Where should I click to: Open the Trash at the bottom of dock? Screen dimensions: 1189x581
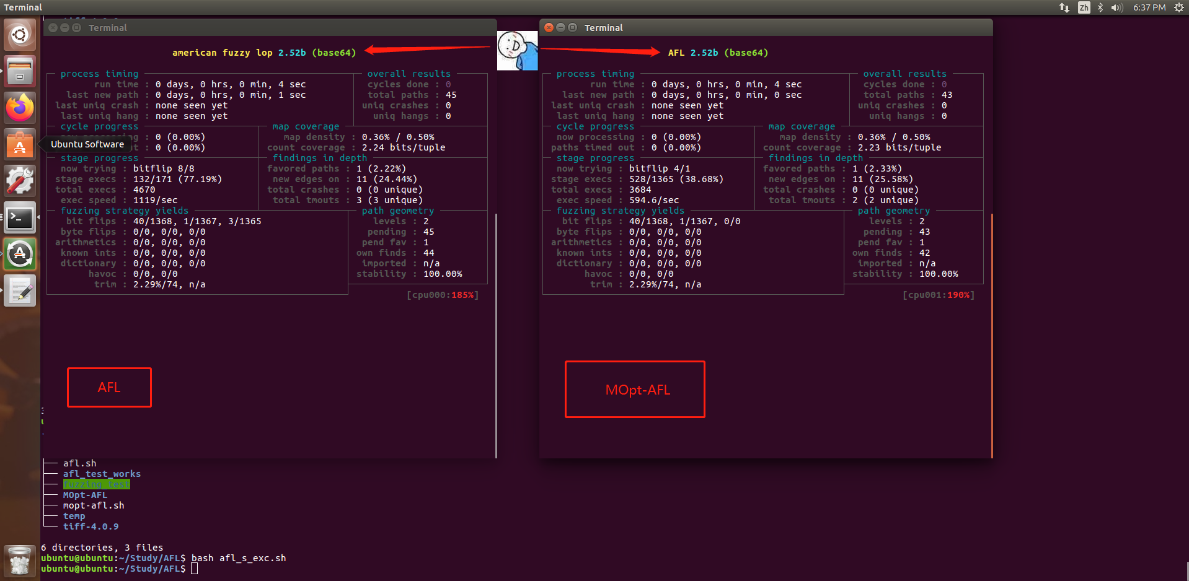coord(19,561)
